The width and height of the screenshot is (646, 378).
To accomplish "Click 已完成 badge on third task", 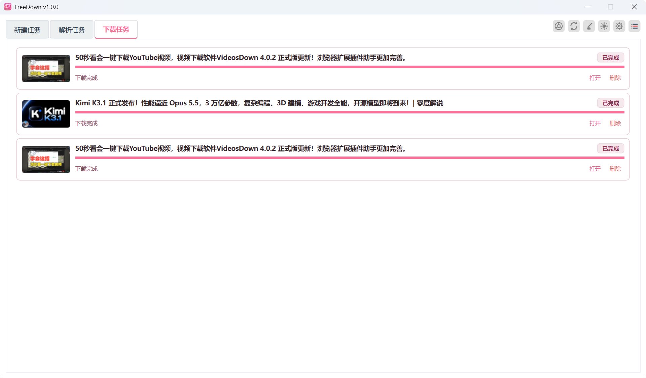I will point(610,148).
